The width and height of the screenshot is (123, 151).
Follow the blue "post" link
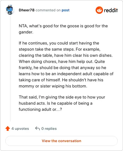pyautogui.click(x=65, y=10)
